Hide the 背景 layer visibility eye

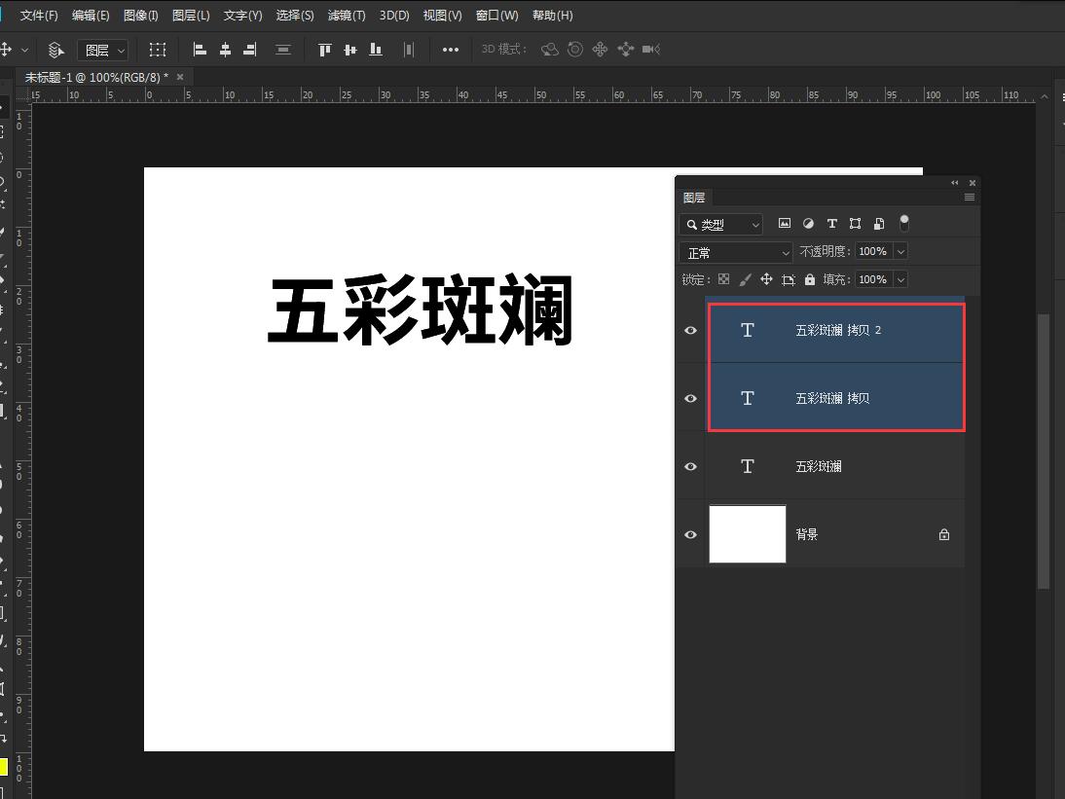click(x=690, y=534)
